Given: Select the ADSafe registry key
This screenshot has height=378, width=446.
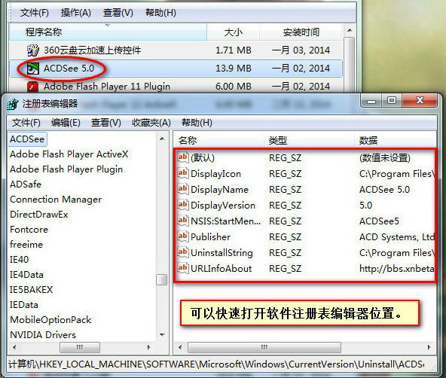Looking at the screenshot, I should coord(26,184).
